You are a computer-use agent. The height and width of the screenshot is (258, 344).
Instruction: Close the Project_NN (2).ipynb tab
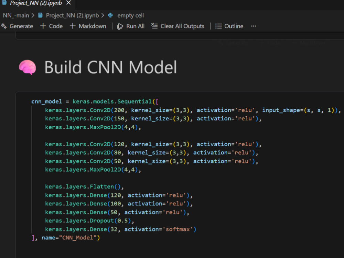(68, 3)
